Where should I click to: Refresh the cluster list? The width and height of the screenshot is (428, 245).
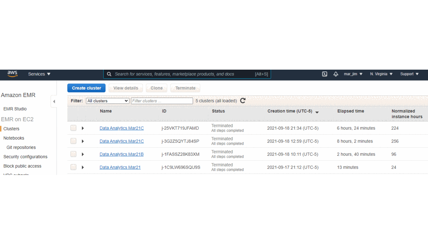[243, 101]
